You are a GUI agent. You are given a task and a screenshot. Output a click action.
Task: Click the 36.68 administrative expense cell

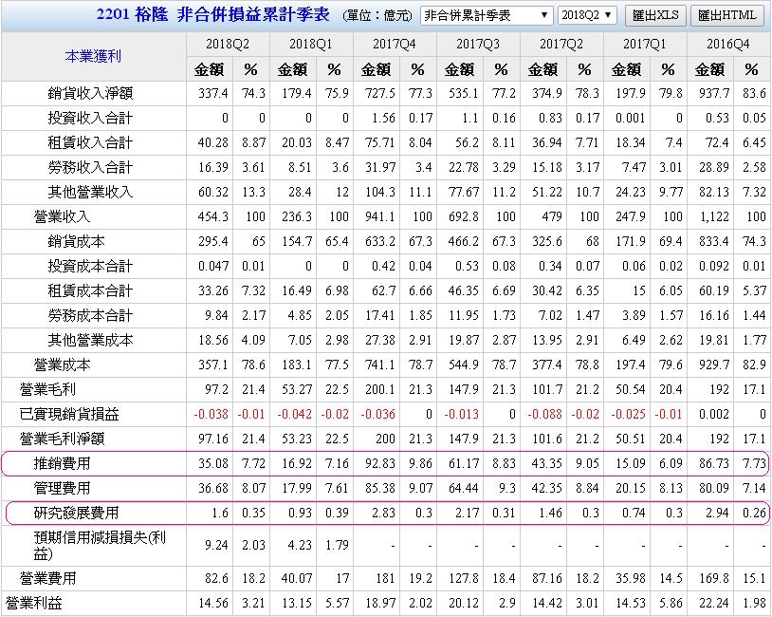(x=213, y=488)
